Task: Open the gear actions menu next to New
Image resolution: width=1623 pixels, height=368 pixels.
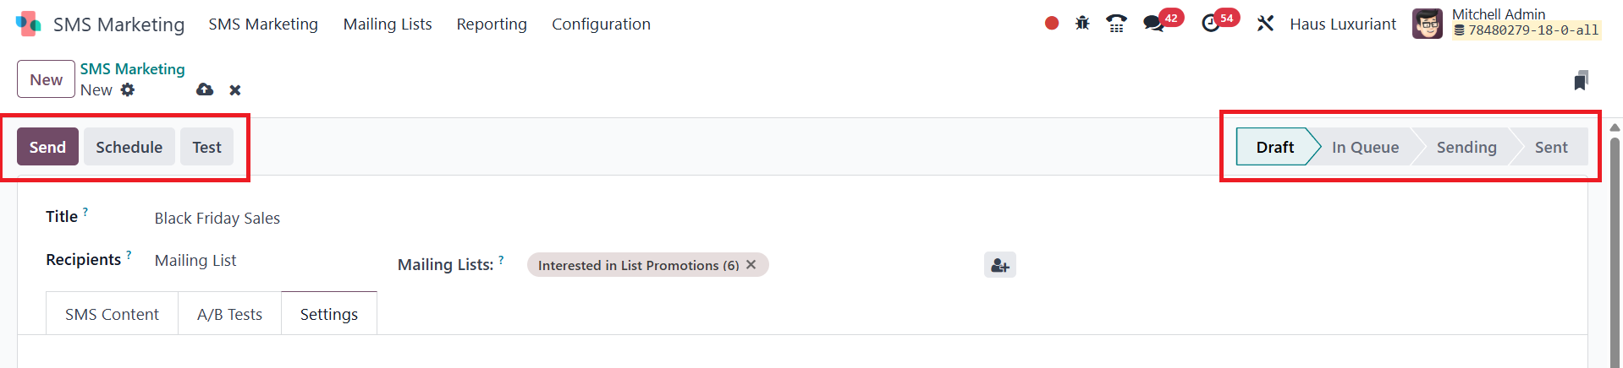Action: tap(128, 89)
